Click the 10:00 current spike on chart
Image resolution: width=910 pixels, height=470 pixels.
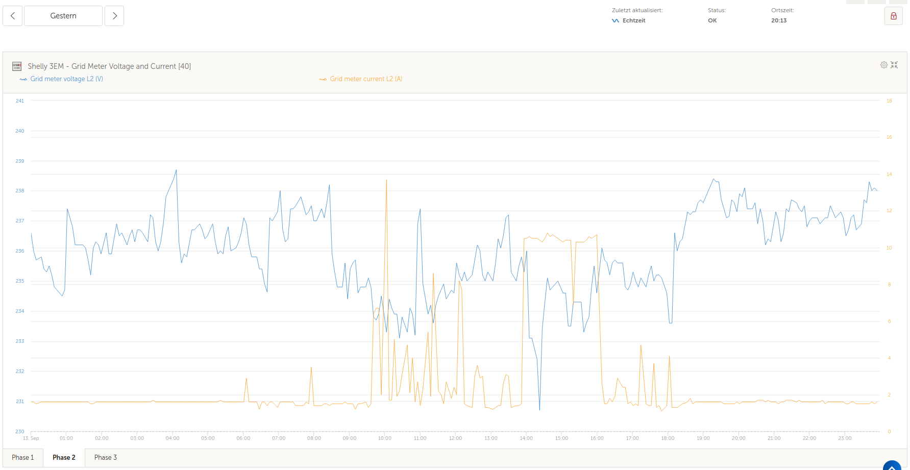tap(386, 181)
